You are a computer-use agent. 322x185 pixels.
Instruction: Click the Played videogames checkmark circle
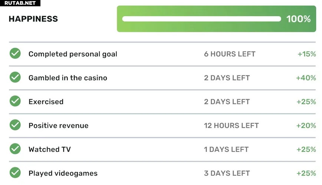click(x=15, y=172)
